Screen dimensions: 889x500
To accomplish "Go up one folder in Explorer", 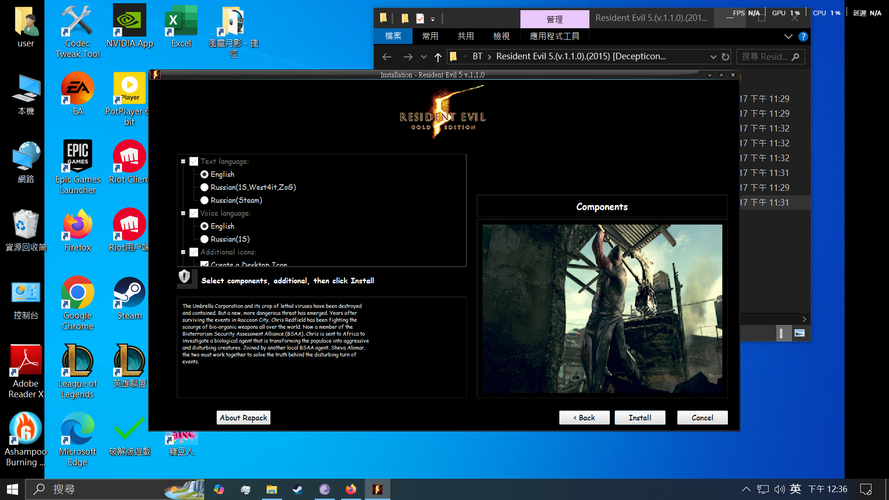I will (438, 57).
